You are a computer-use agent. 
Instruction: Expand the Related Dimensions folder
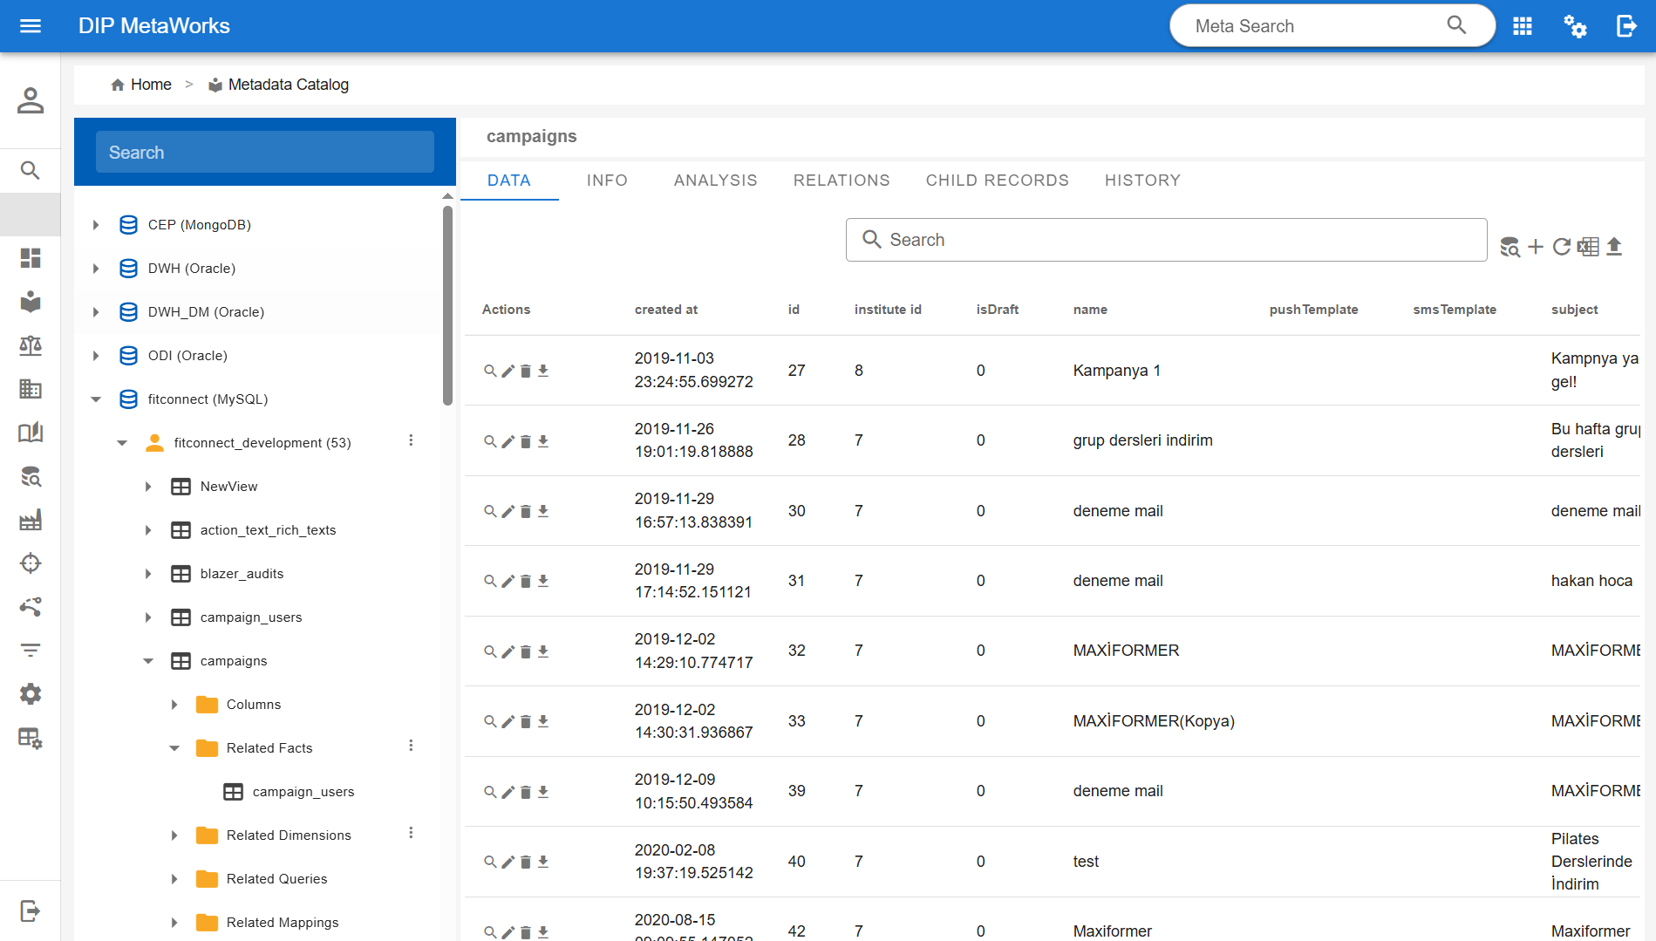[x=174, y=835]
